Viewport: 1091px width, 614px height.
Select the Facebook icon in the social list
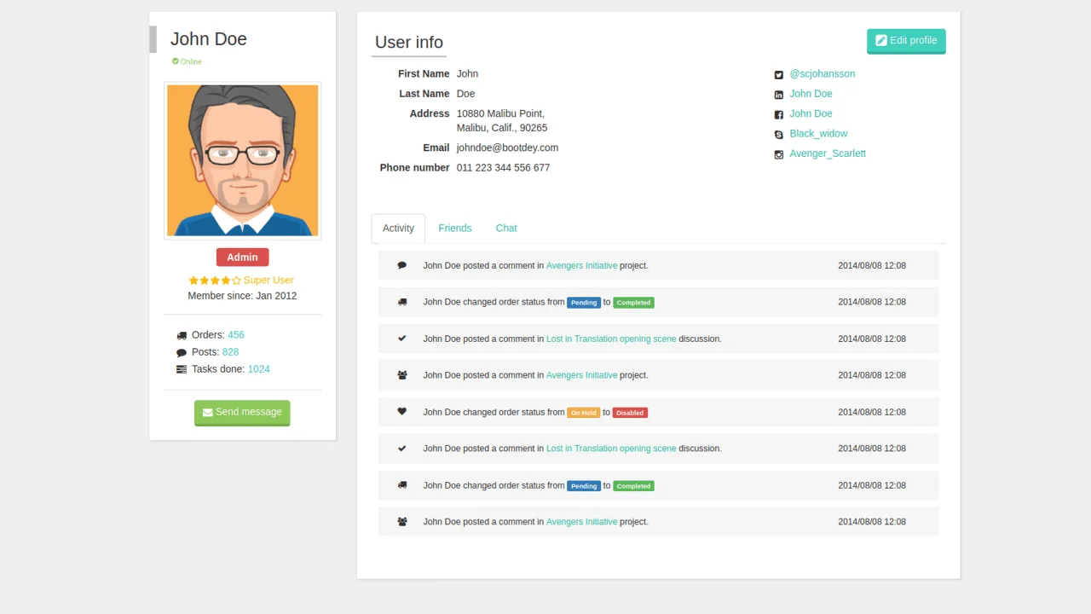point(778,113)
